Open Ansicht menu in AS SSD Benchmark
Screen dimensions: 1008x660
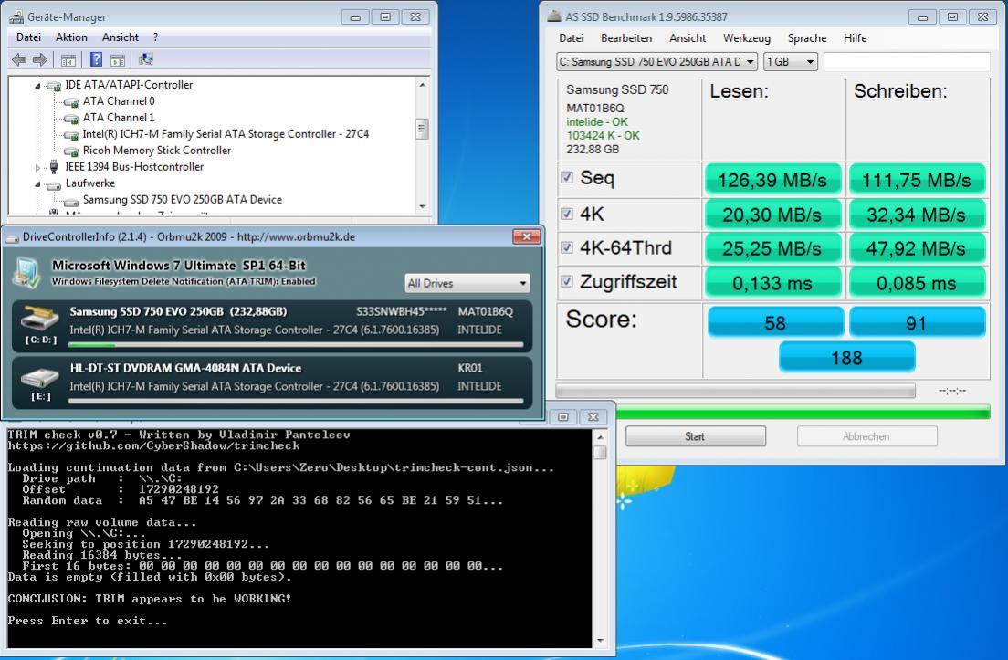688,38
